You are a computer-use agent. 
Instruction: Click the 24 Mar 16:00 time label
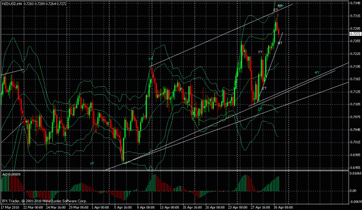(55, 208)
